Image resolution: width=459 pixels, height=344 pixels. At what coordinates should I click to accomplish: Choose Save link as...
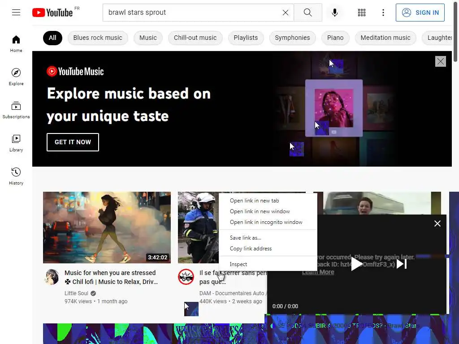[x=245, y=238]
